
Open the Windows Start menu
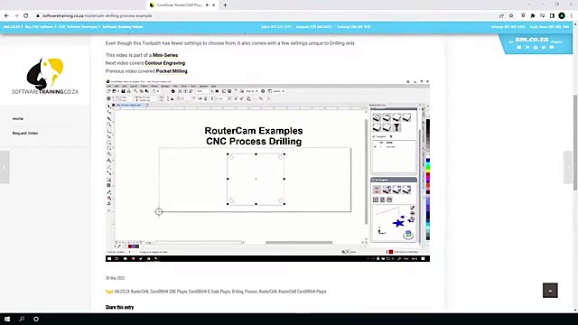coord(7,319)
